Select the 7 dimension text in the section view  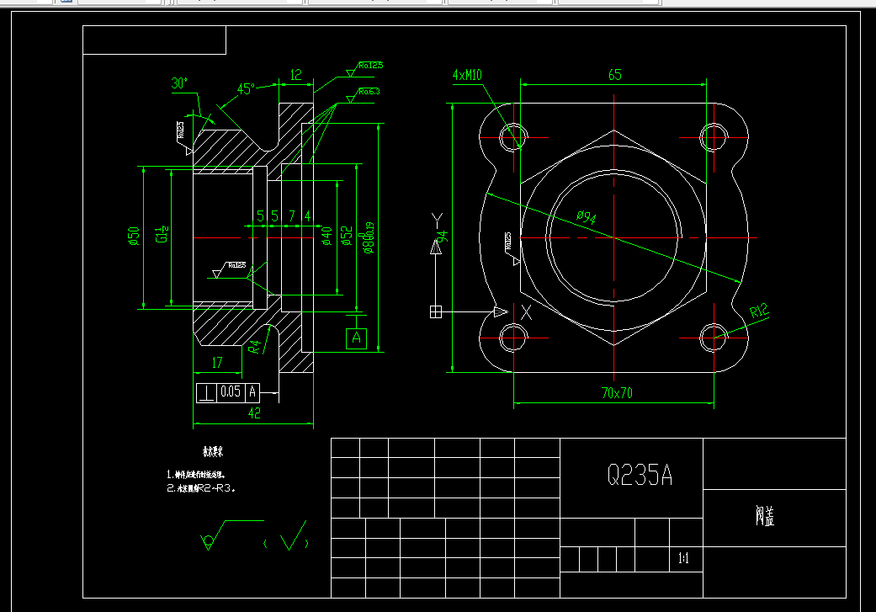[292, 216]
